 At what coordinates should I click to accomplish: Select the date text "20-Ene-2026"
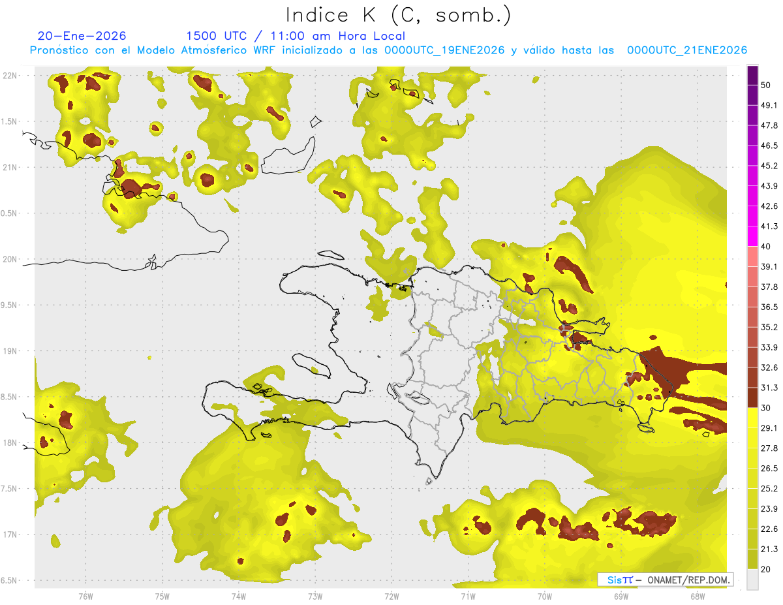(82, 36)
